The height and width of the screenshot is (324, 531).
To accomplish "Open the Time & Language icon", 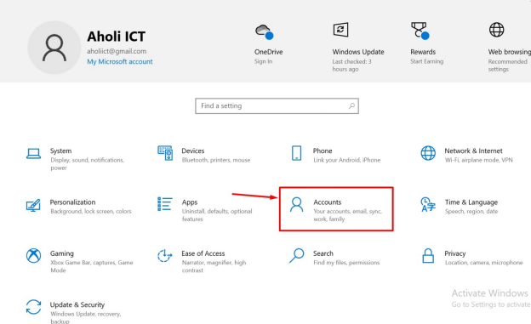I will click(428, 204).
